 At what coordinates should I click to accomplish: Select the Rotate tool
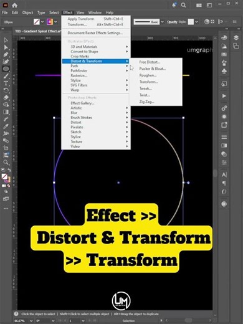[x=6, y=90]
